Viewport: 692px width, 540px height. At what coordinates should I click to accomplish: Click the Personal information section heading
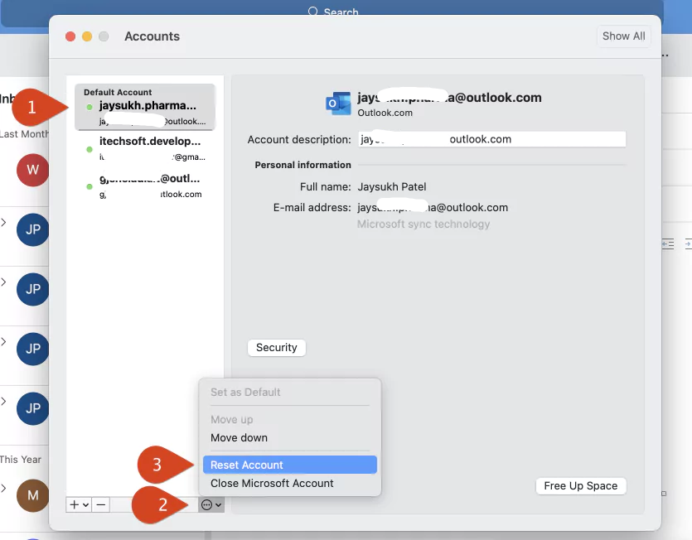tap(302, 165)
